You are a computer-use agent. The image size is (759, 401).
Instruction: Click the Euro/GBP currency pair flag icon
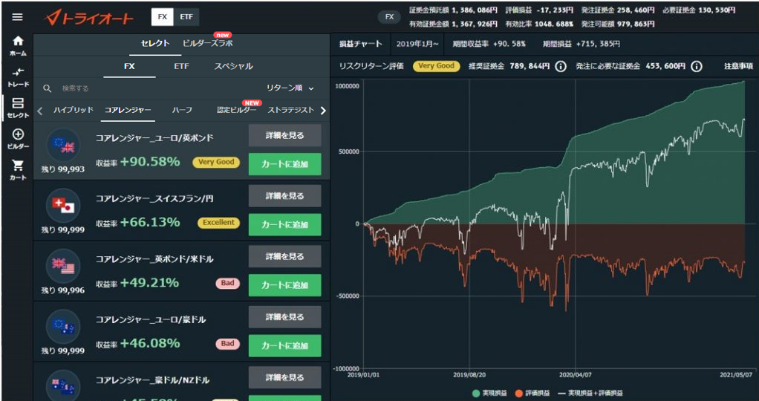tap(63, 146)
